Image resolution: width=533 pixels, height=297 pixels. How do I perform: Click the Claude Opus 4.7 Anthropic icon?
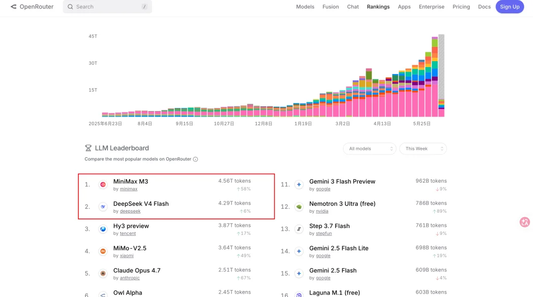[103, 273]
